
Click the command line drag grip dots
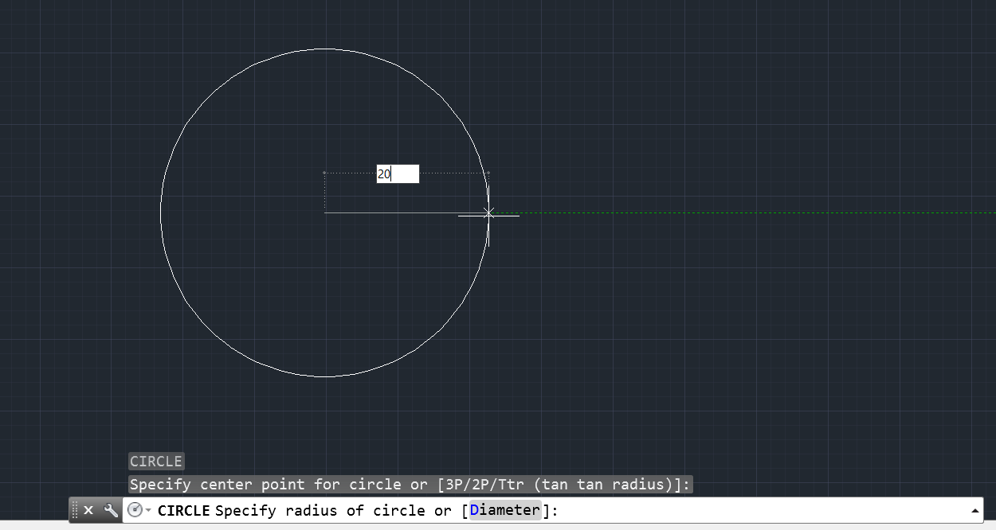point(75,510)
